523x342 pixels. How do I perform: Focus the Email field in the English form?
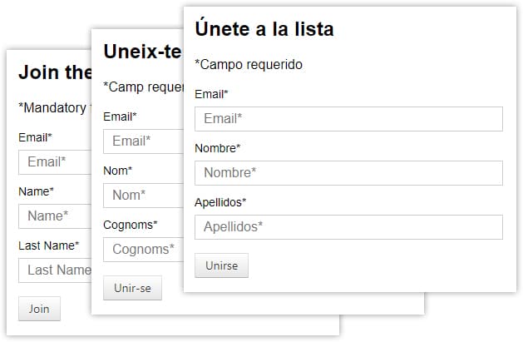click(x=55, y=162)
